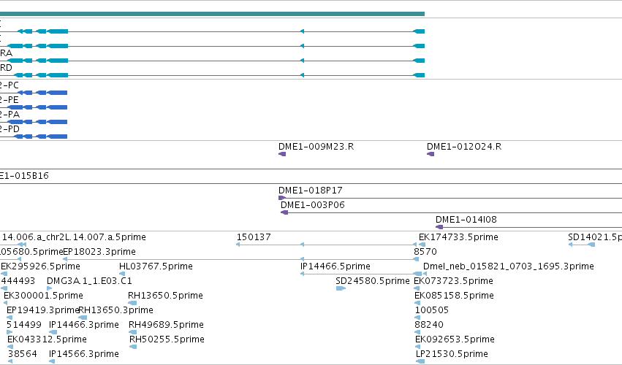
Task: Select the 514499 feature label
Action: click(24, 325)
